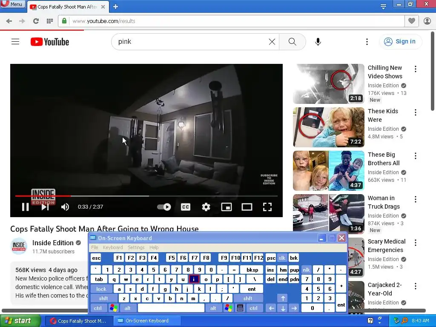Open Settings menu in On-Screen Keyboard
Viewport: 436px width, 327px height.
136,247
